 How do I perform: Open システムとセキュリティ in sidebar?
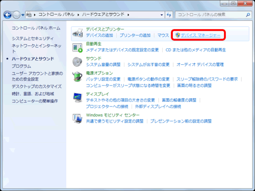click(33, 39)
